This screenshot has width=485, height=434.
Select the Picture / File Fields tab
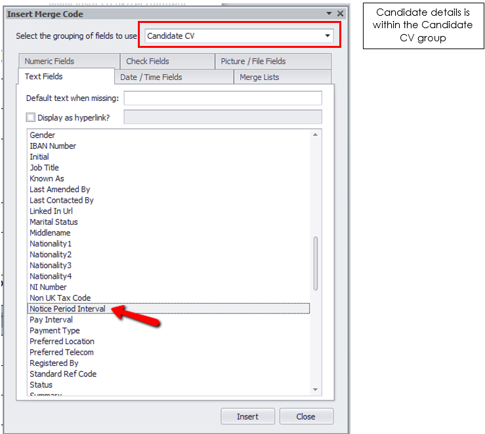tap(253, 62)
